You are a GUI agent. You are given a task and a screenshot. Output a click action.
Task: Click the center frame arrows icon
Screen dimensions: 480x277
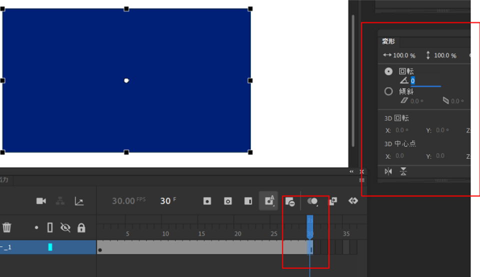353,201
